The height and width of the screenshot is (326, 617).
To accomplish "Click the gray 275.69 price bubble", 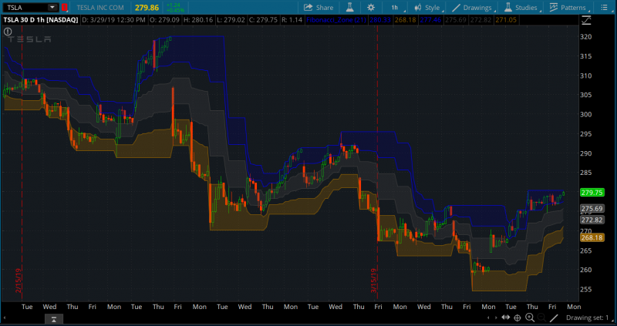I will pyautogui.click(x=592, y=209).
